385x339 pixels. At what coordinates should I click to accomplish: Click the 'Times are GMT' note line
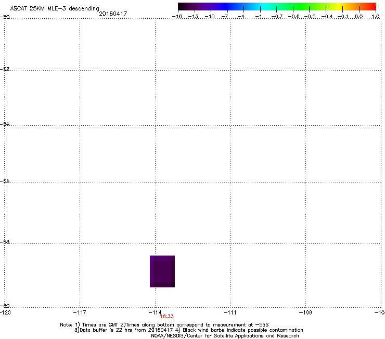coord(164,325)
